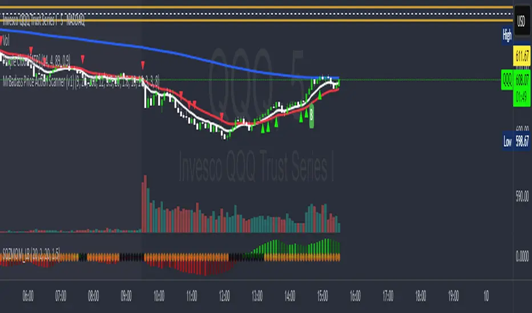Click 06:00 on the time axis
Viewport: 532px width, 313px height.
[28, 296]
